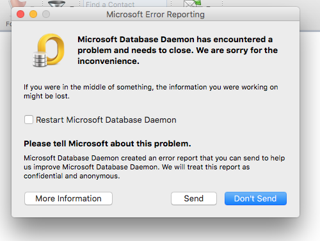Image resolution: width=320 pixels, height=241 pixels.
Task: Send the error report to Microsoft
Action: click(194, 198)
